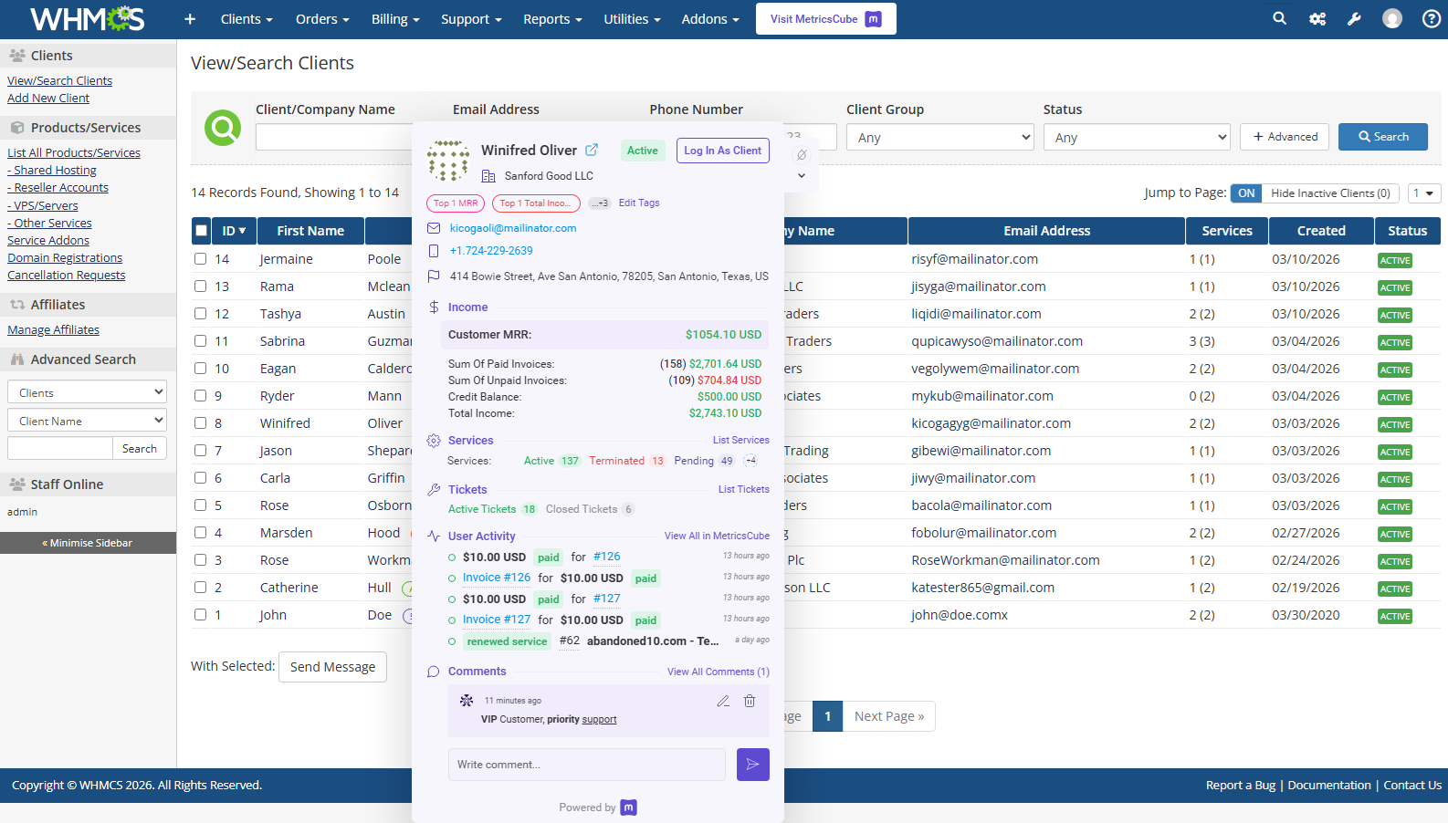Click the address flag icon

point(434,276)
